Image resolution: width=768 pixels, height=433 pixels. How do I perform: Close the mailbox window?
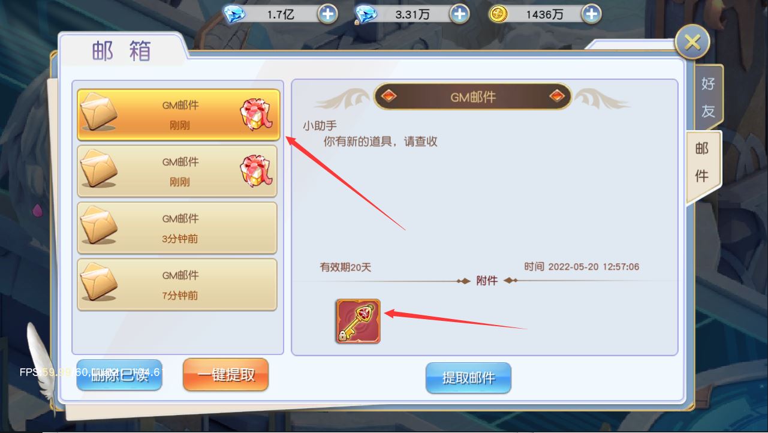(692, 42)
